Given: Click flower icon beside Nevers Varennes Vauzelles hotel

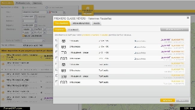Looking at the screenshot, I should click(3, 57).
